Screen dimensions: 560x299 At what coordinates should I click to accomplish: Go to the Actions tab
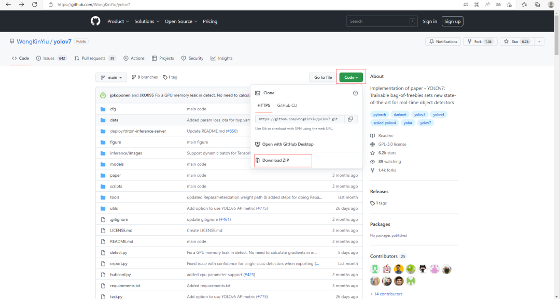pos(134,59)
